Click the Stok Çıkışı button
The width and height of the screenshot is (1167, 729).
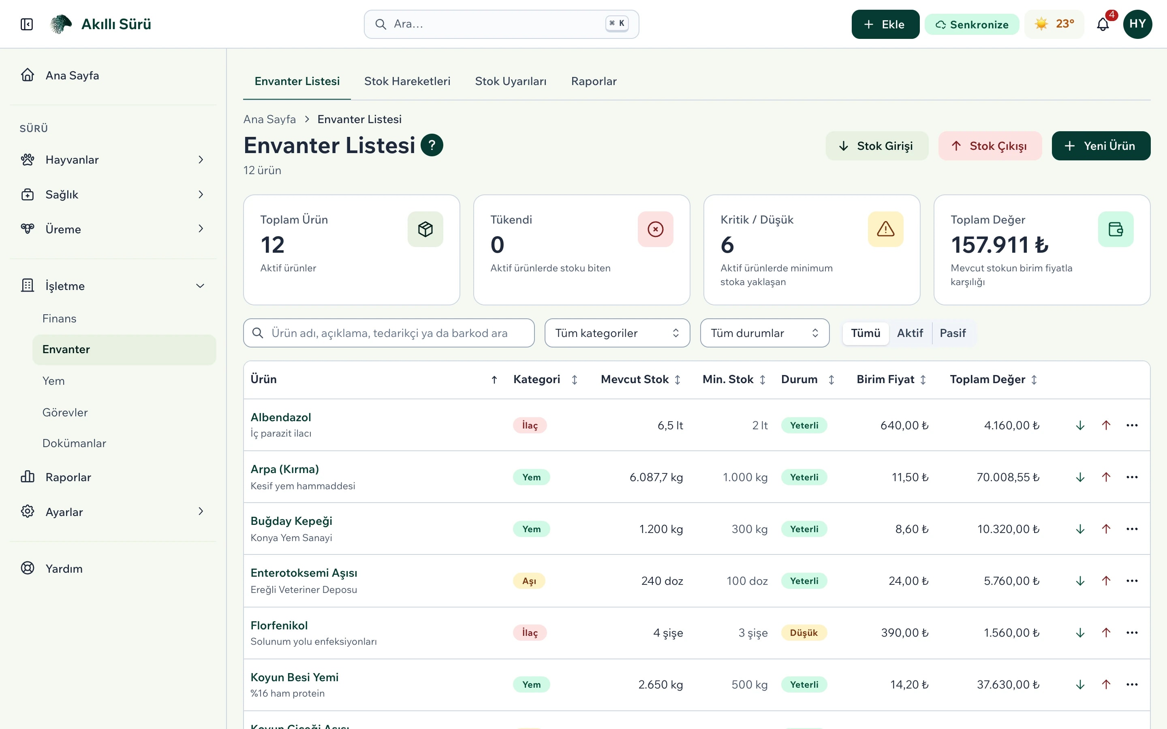point(990,146)
